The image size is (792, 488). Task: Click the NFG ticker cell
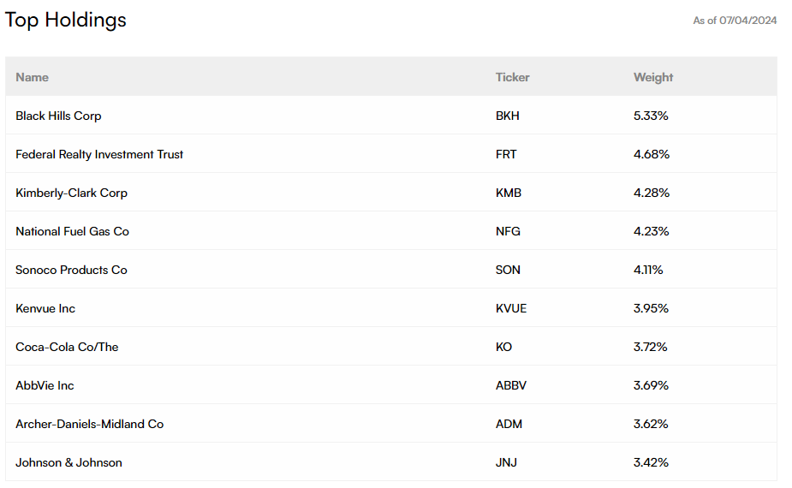tap(508, 231)
